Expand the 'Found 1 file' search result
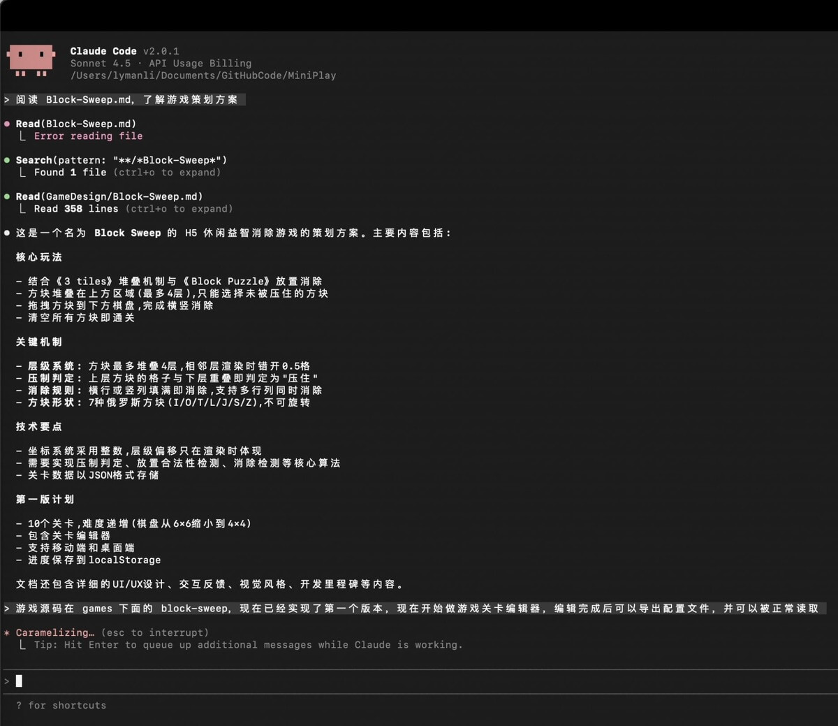 click(x=70, y=173)
